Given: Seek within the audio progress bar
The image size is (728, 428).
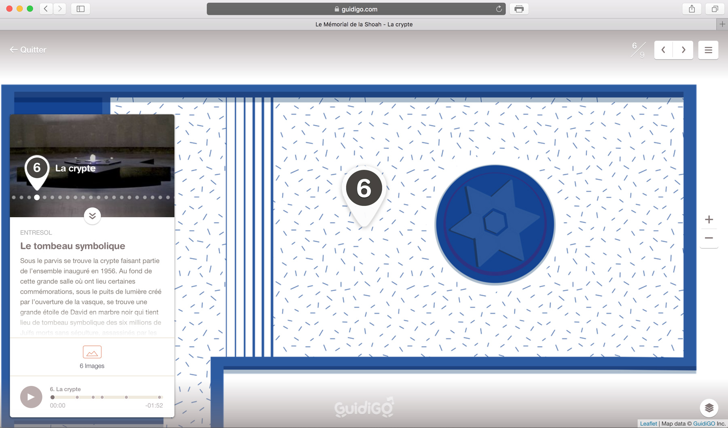Looking at the screenshot, I should click(106, 397).
